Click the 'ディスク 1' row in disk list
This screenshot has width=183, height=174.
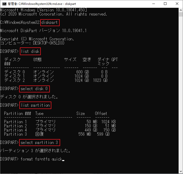[x=56, y=76]
